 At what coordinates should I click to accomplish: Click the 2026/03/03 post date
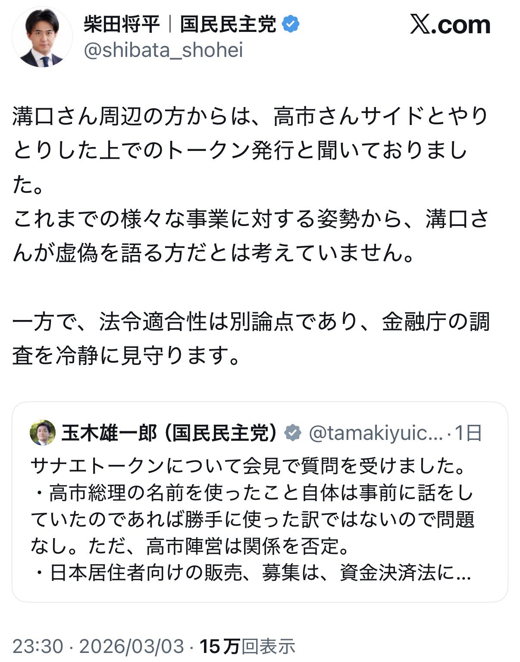click(x=132, y=646)
